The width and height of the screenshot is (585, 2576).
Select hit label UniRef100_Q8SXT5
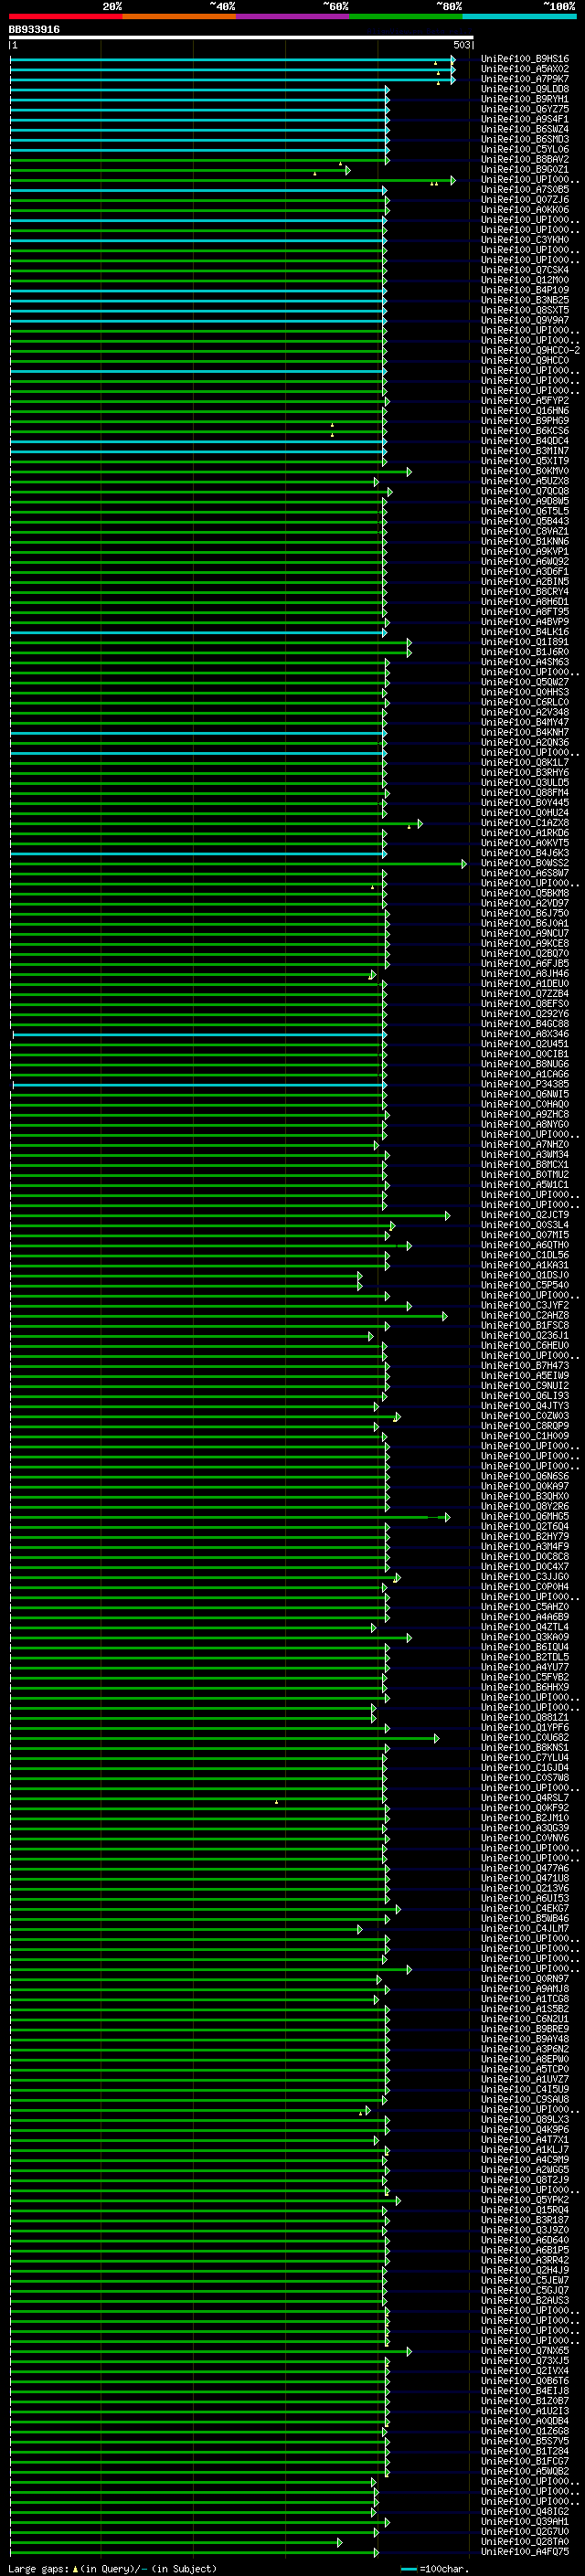525,310
